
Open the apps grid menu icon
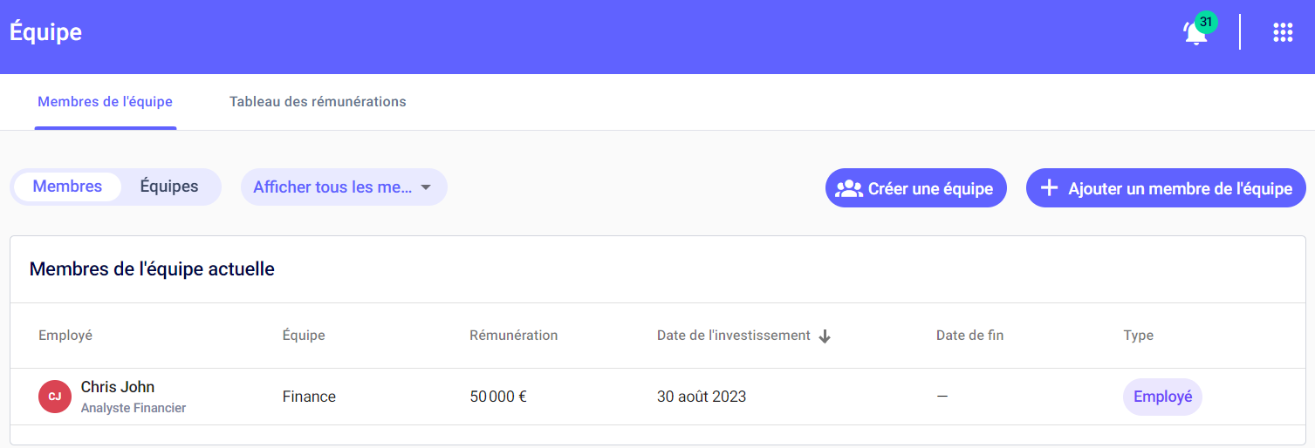(1282, 32)
